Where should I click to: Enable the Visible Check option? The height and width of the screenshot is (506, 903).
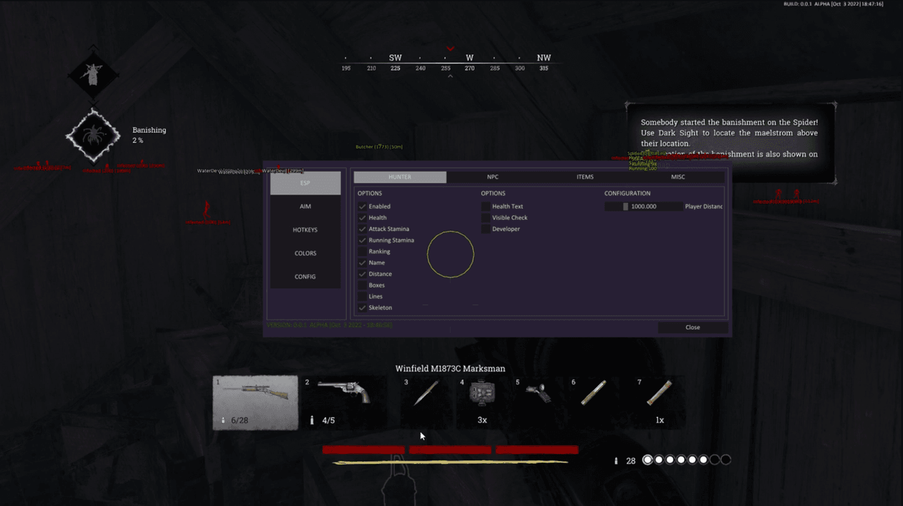pyautogui.click(x=485, y=218)
